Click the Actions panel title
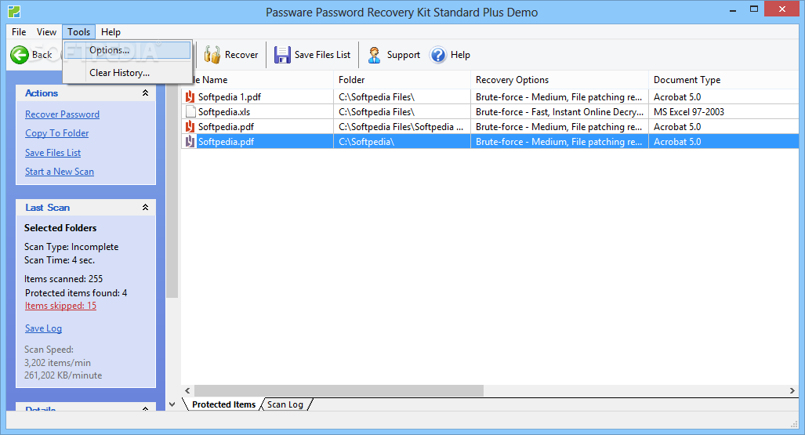Screen dimensions: 805x435 (x=42, y=93)
